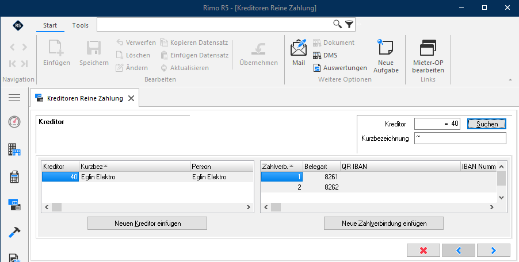Click Löschen in the ribbon
The image size is (519, 262).
point(133,55)
